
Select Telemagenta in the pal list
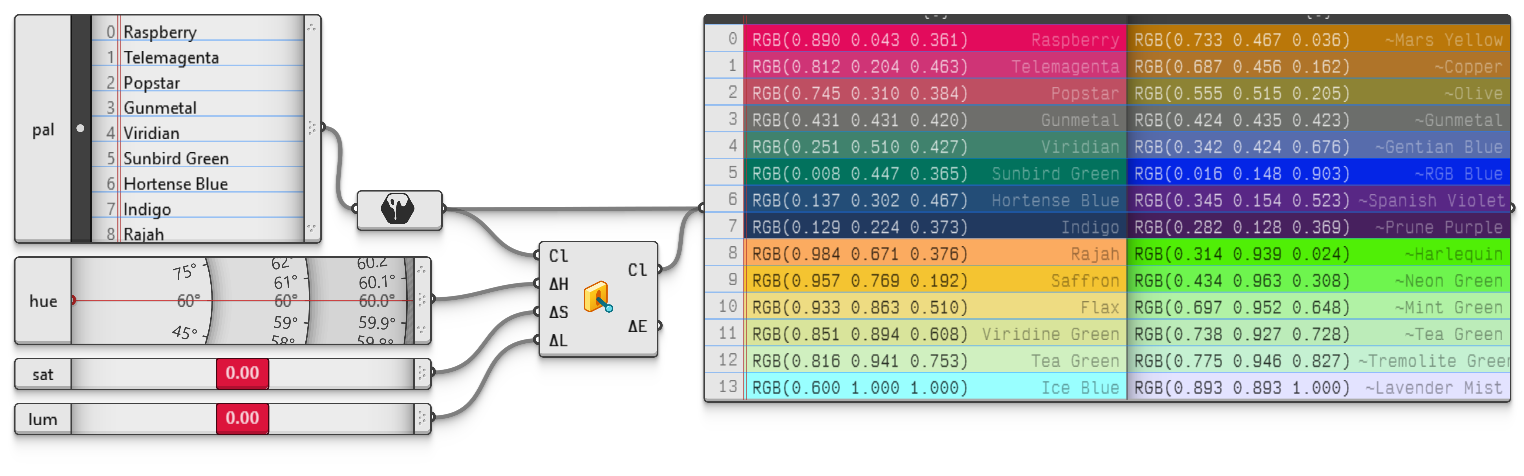pyautogui.click(x=198, y=57)
